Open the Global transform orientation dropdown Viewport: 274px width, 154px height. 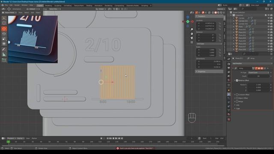pyautogui.click(x=101, y=9)
